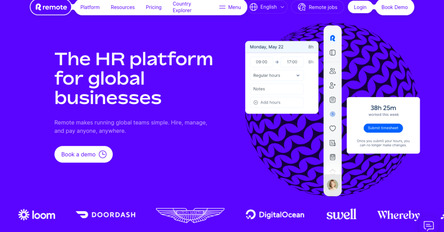Select the Pricing navigation item
This screenshot has width=444, height=232.
coord(154,7)
